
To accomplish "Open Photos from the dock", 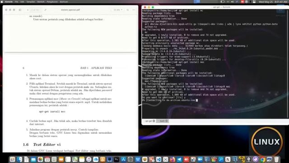I will [x=40, y=159].
